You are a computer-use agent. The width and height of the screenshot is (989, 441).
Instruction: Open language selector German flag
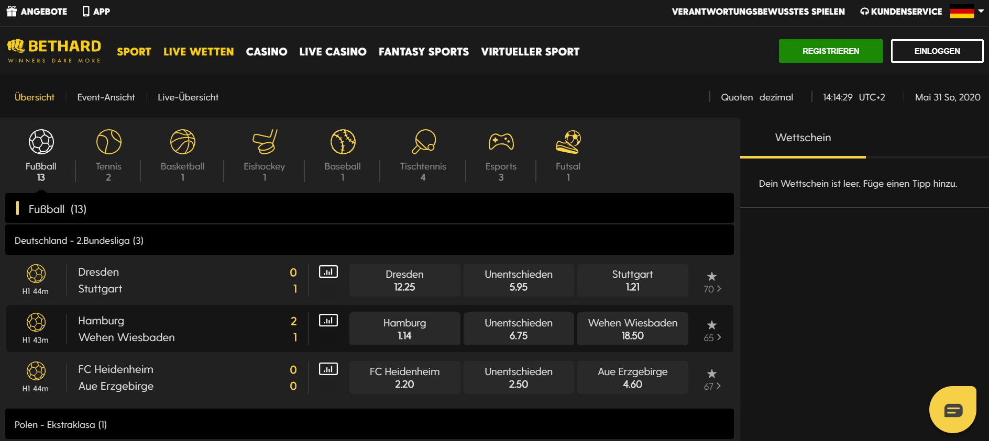(966, 12)
